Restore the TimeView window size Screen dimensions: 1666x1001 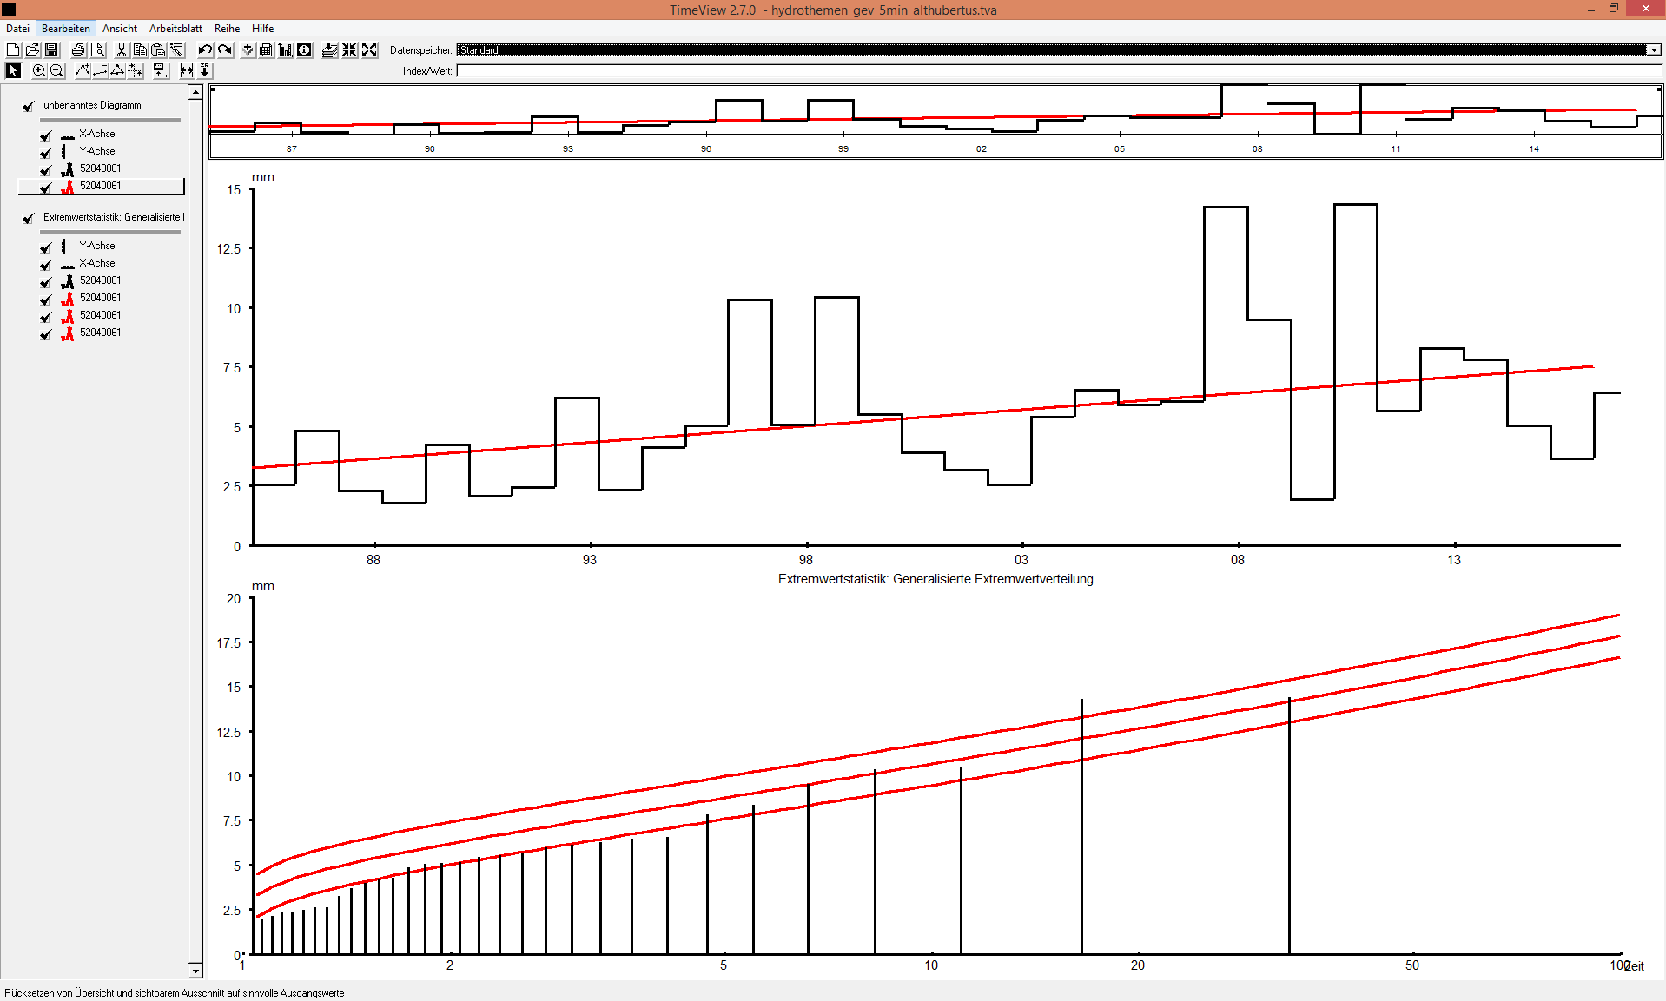click(1614, 9)
